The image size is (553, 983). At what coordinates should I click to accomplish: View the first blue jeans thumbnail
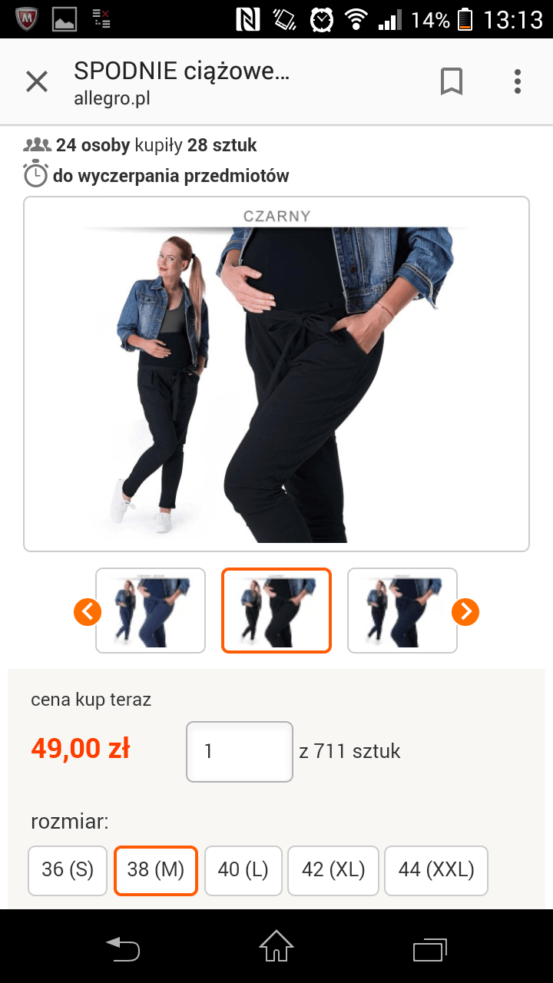[151, 611]
